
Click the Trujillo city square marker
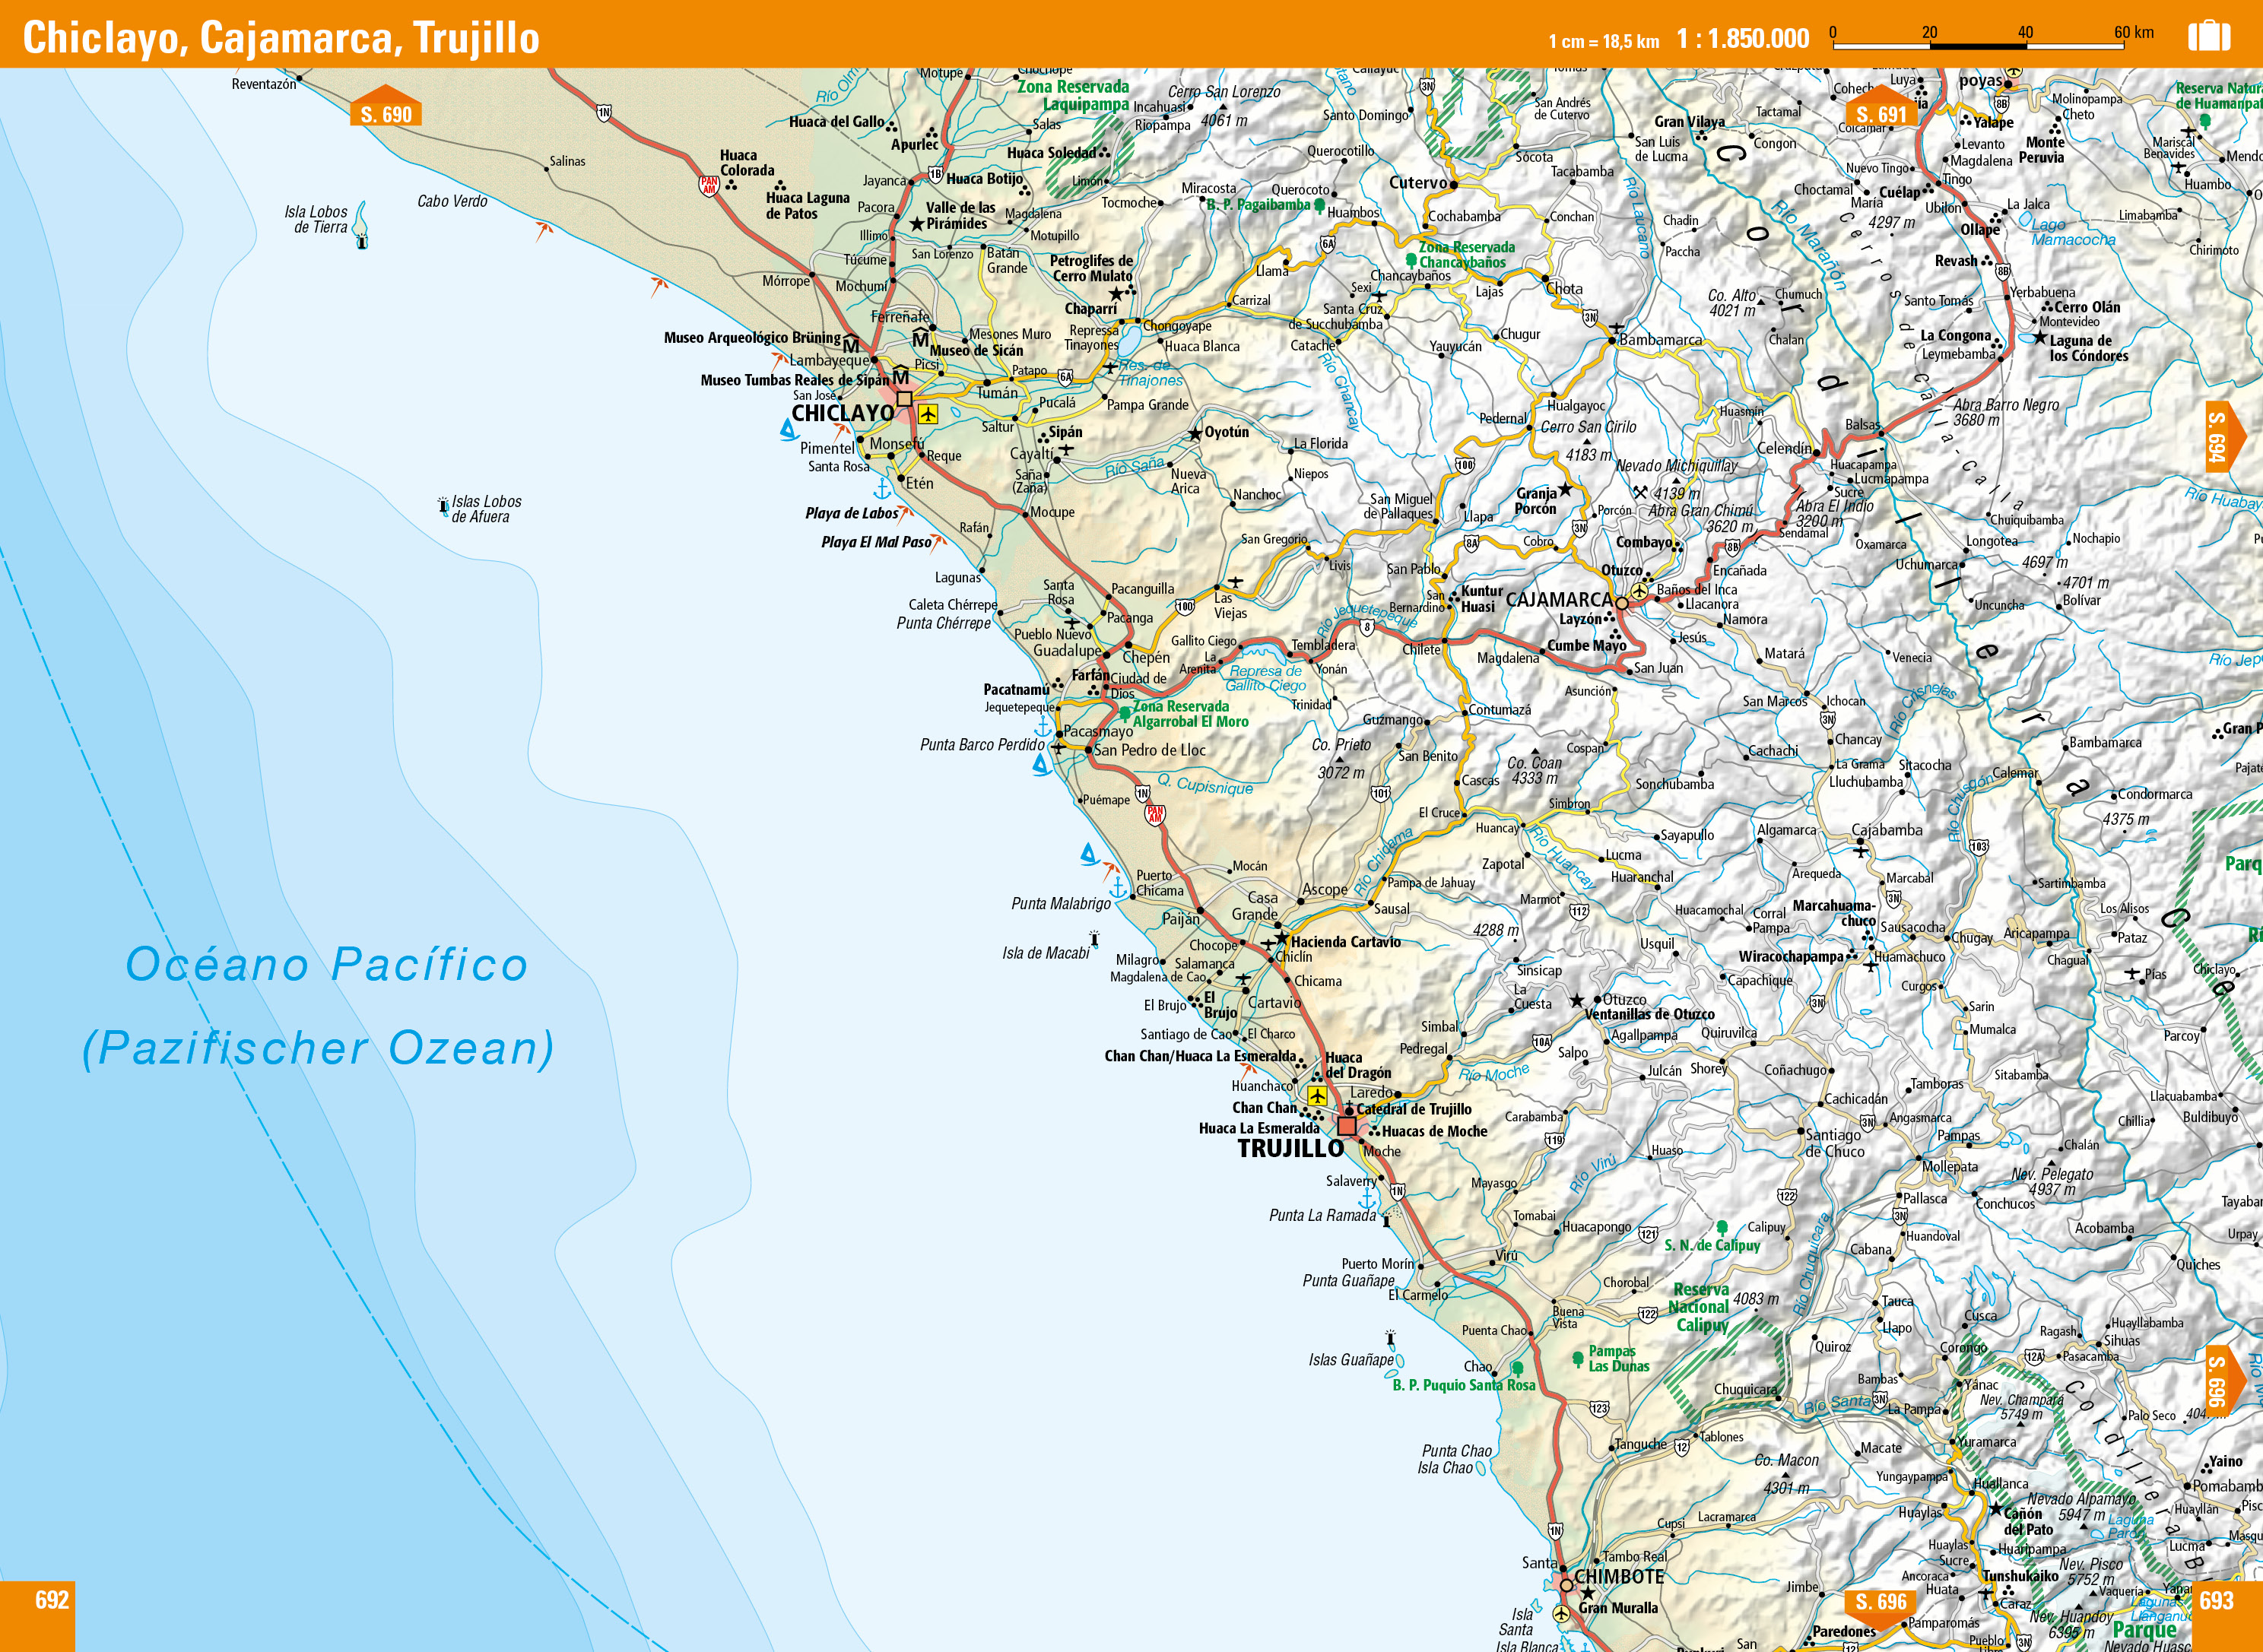(1347, 1126)
